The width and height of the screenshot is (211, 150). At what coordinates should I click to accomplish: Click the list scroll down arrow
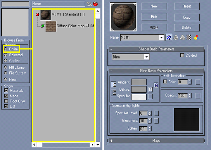(x=98, y=145)
